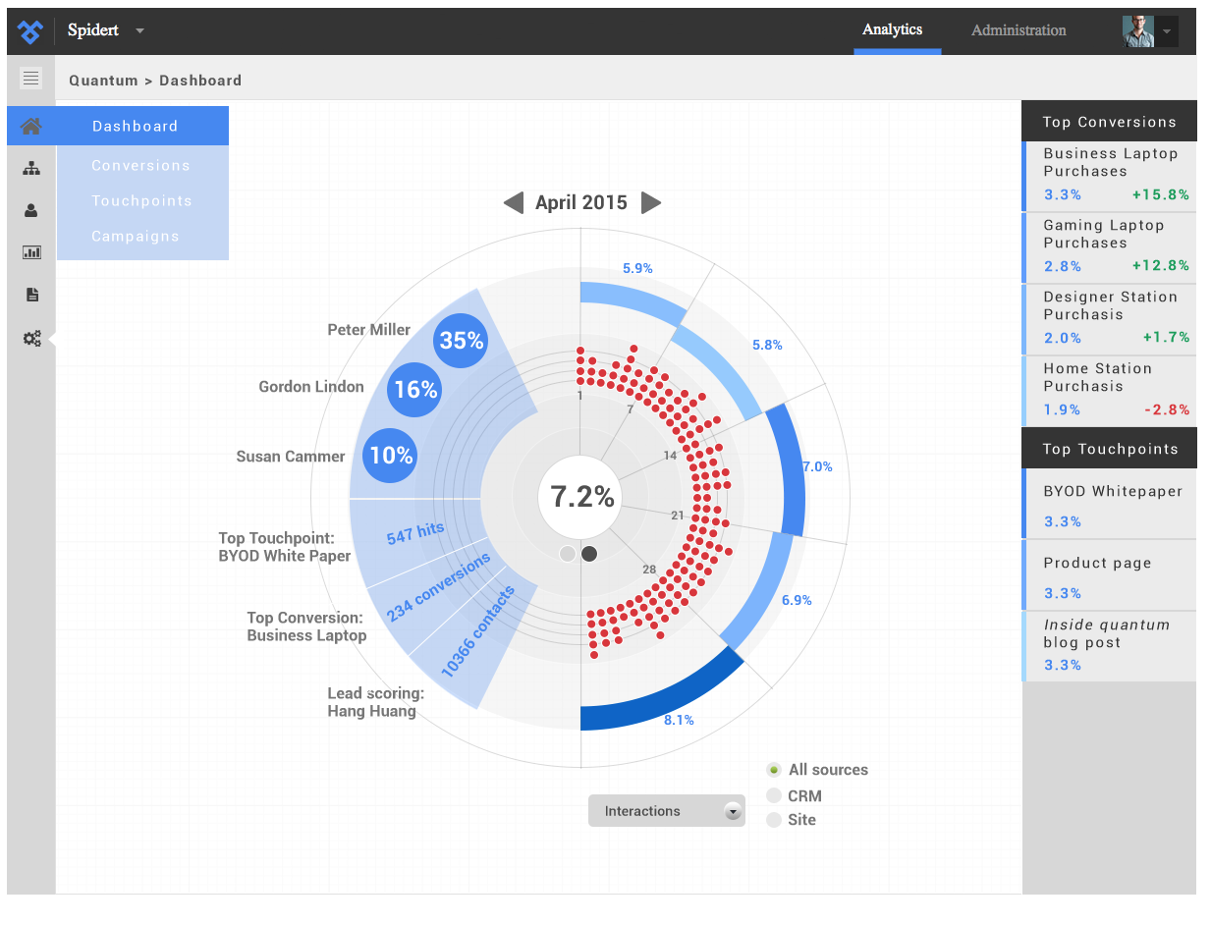Open Business Laptop Purchases in Top Conversions
1211x925 pixels.
click(1116, 173)
